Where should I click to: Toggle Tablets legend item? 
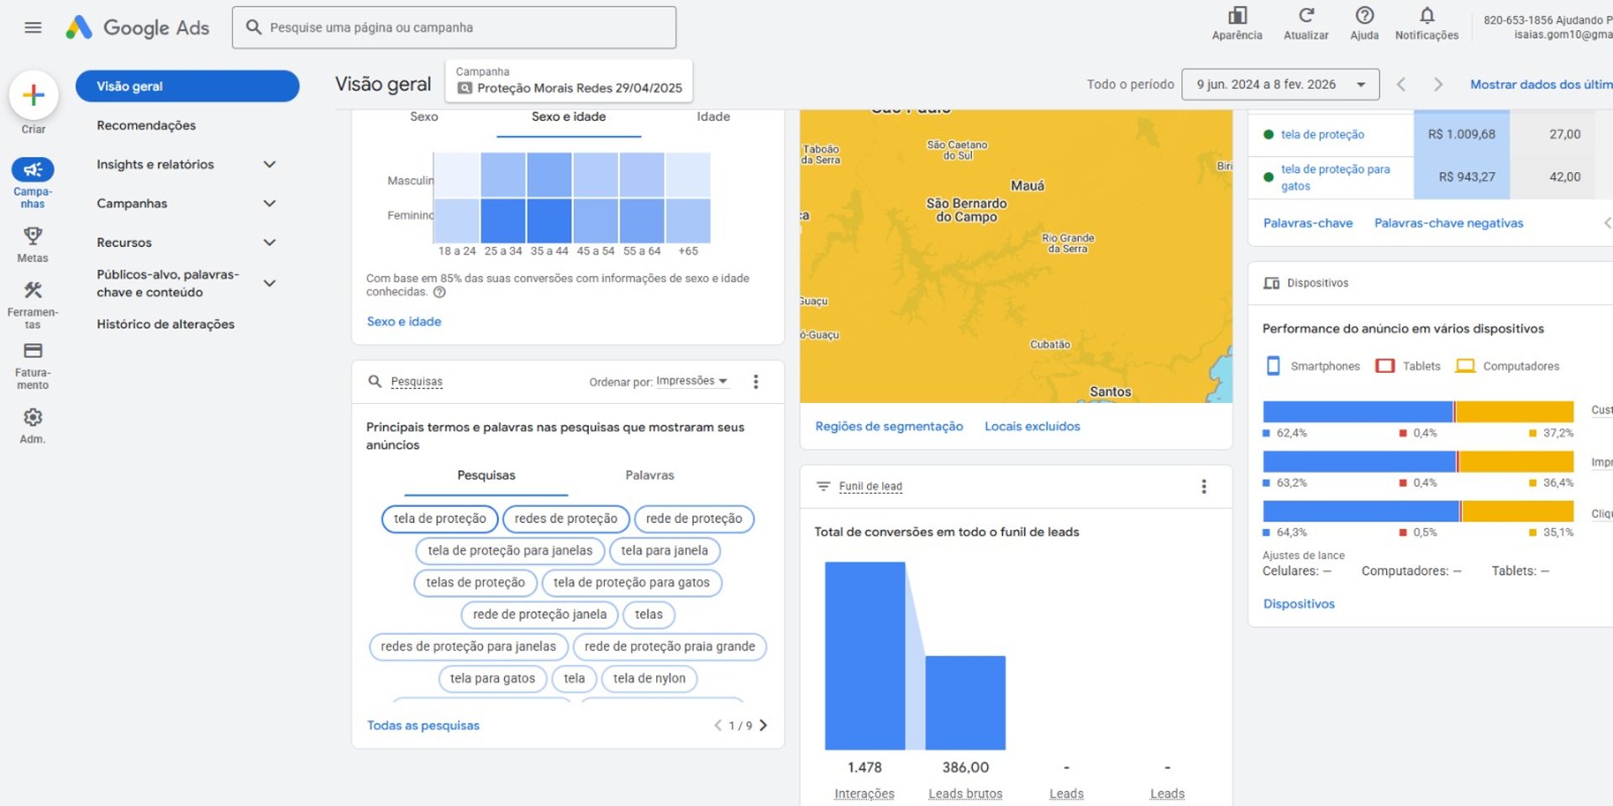[x=1408, y=366]
